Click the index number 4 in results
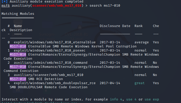The width and height of the screenshot is (181, 103). pos(9,83)
